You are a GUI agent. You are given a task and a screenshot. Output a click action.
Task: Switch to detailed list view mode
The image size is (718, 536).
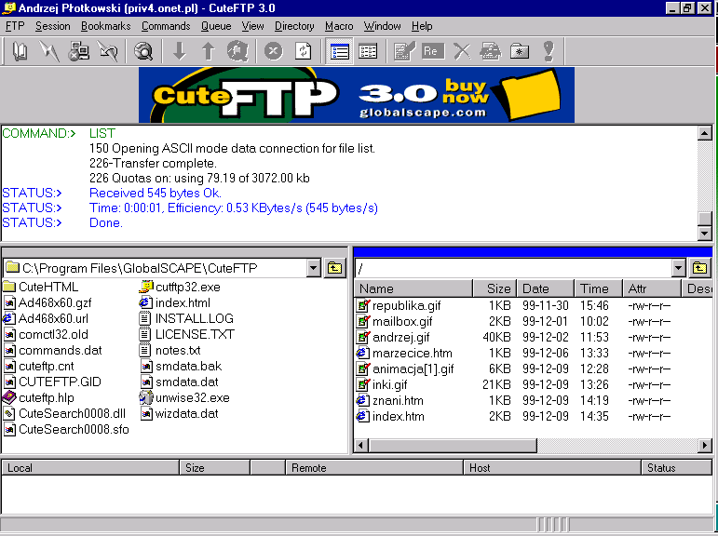pyautogui.click(x=340, y=52)
